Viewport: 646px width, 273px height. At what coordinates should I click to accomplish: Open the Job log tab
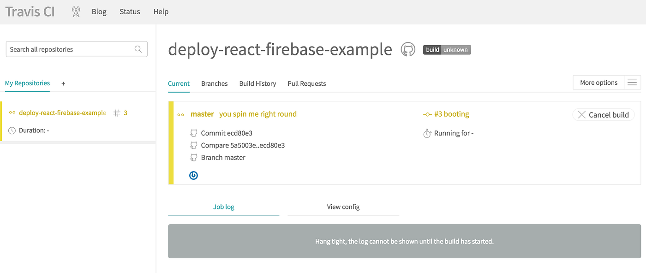tap(224, 207)
